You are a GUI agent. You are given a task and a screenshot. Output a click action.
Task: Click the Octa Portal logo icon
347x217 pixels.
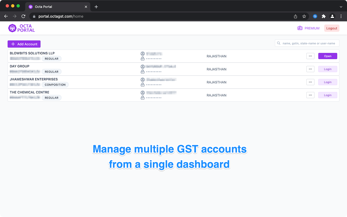[x=12, y=28]
